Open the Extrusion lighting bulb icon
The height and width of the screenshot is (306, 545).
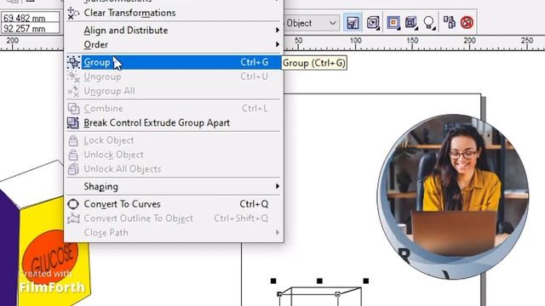(429, 23)
